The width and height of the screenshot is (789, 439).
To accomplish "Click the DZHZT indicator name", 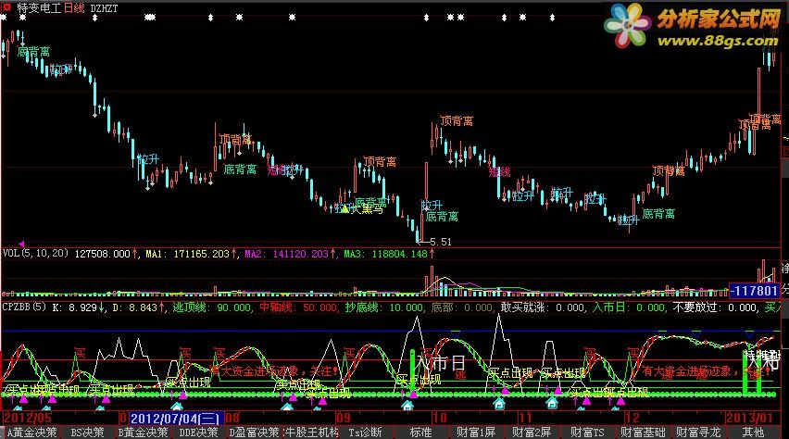I will coord(104,8).
